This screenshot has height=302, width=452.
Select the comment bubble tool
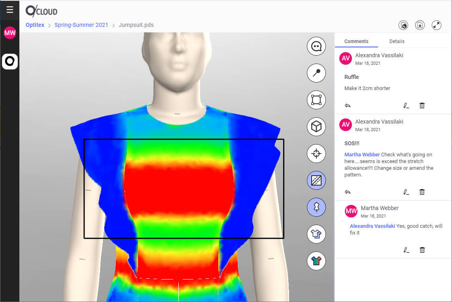point(316,47)
